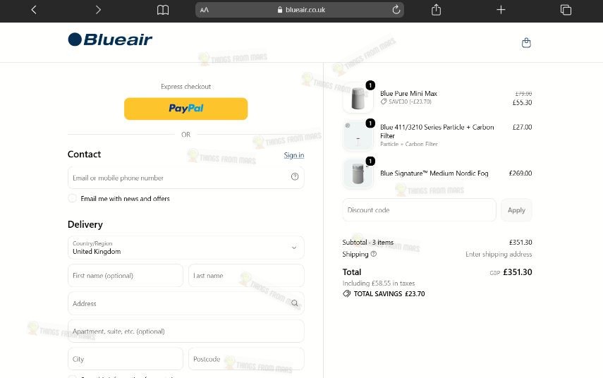Pay with PayPal express checkout
Viewport: 603px width, 378px height.
185,109
